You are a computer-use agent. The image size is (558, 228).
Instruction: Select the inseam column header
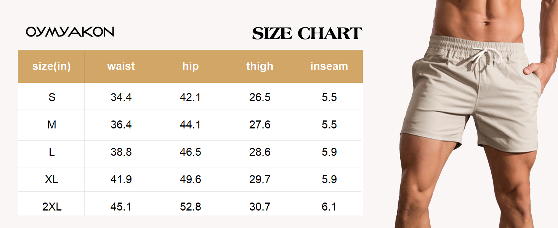[x=329, y=66]
